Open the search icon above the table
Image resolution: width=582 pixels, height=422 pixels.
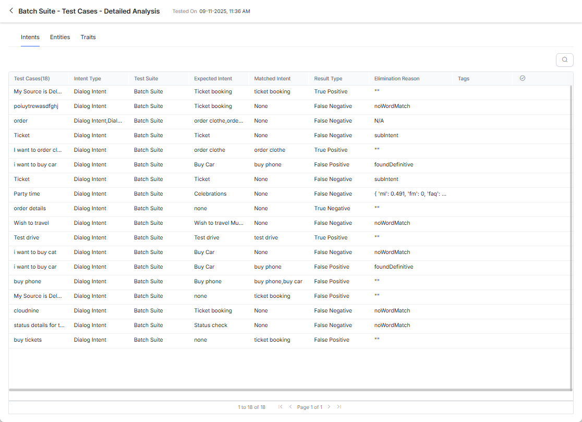(x=564, y=60)
